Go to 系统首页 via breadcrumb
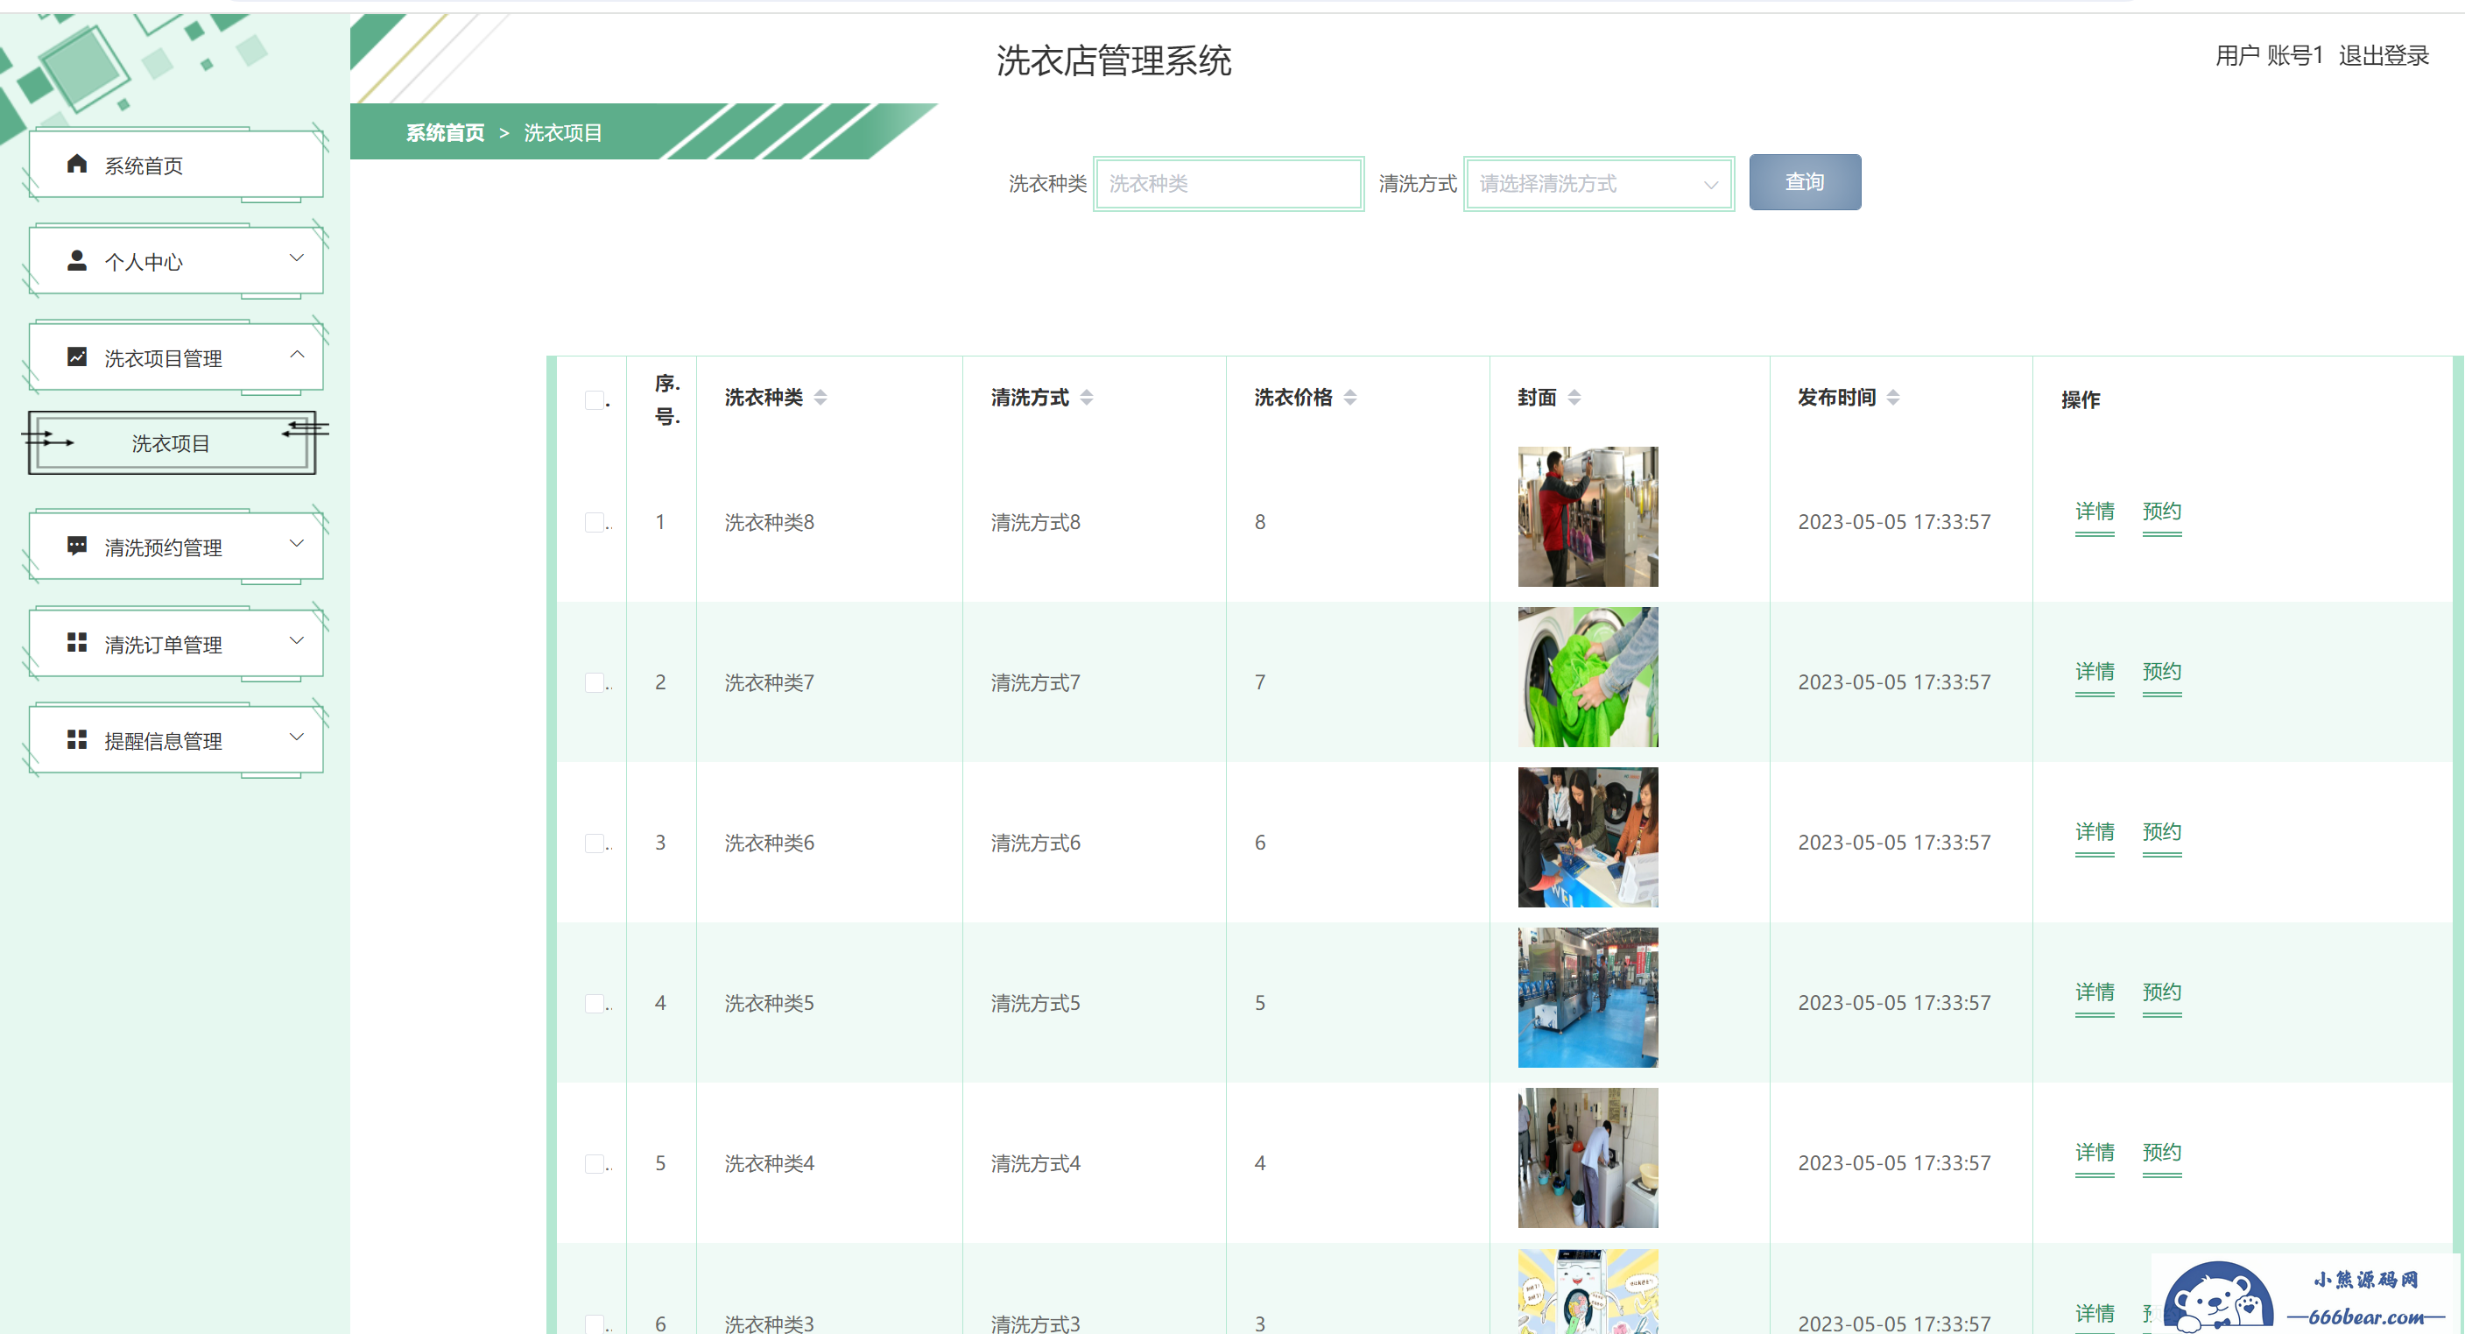The height and width of the screenshot is (1334, 2465). [x=445, y=133]
